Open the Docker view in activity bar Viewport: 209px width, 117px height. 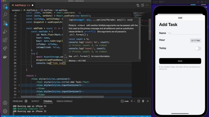[5, 57]
